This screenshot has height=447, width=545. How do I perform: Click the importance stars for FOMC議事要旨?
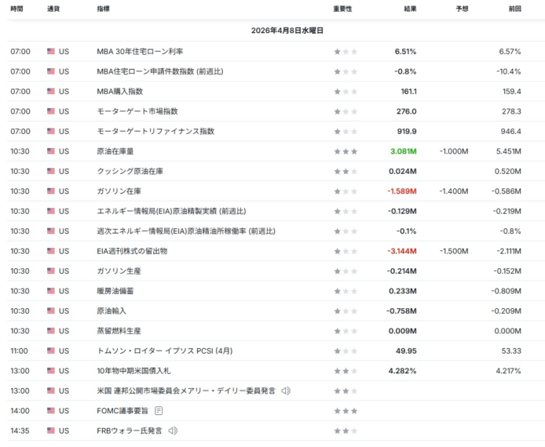point(346,410)
